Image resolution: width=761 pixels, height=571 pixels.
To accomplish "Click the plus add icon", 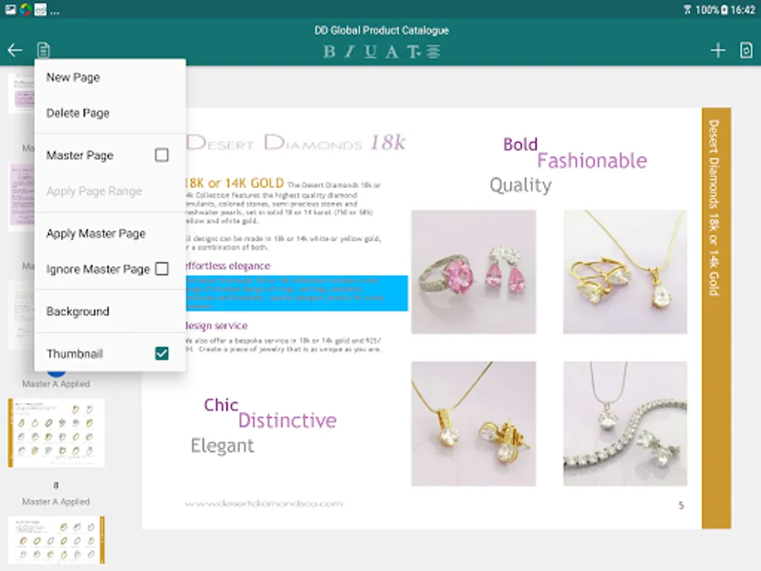I will click(718, 51).
